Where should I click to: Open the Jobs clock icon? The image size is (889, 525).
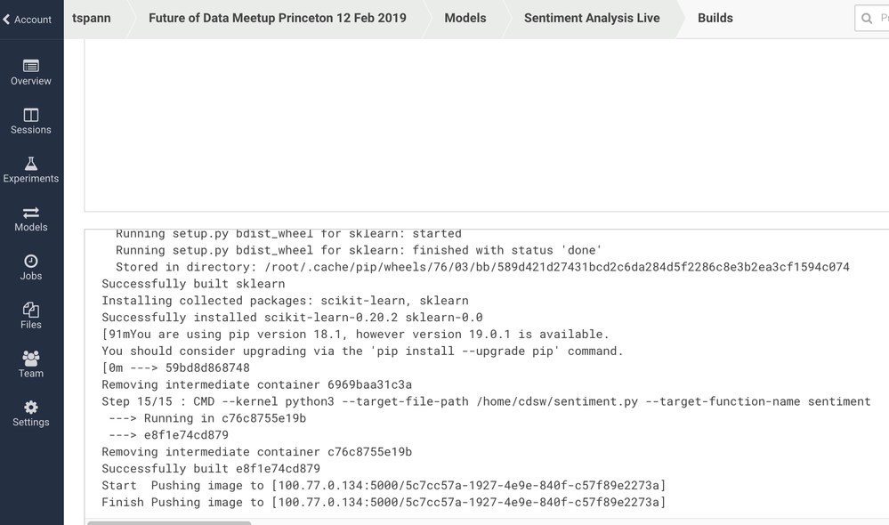[x=31, y=262]
